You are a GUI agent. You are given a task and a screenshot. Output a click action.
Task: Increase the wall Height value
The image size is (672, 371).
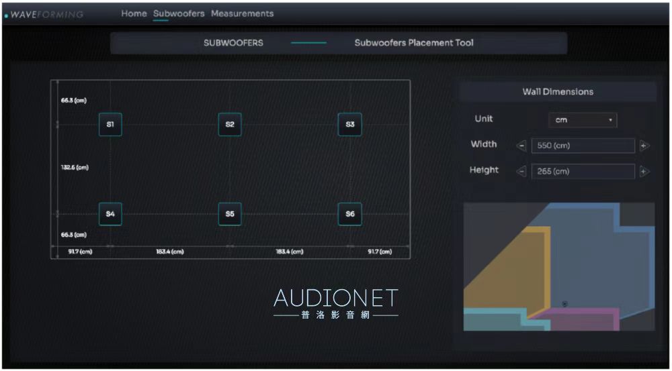644,172
